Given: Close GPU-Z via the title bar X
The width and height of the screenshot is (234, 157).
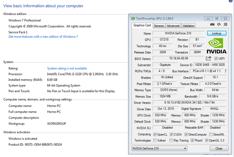Looking at the screenshot, I should (x=225, y=19).
